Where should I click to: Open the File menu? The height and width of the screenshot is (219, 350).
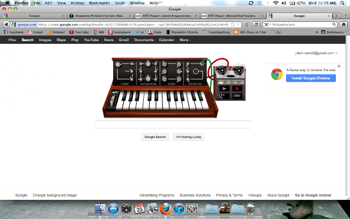(37, 3)
